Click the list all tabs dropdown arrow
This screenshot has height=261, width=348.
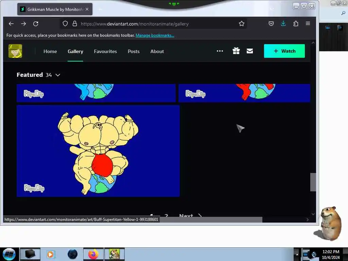(272, 9)
